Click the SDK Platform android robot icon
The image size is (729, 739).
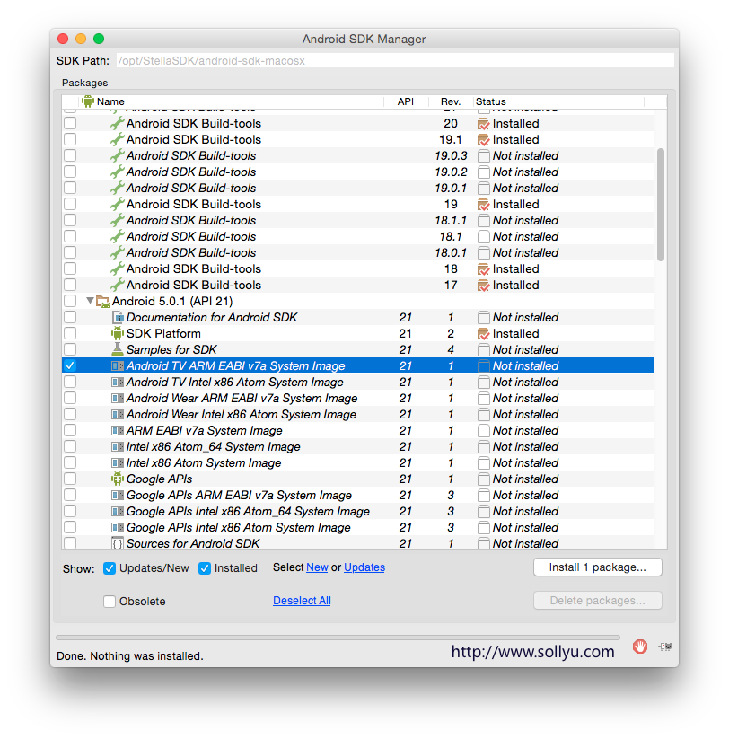pos(118,333)
